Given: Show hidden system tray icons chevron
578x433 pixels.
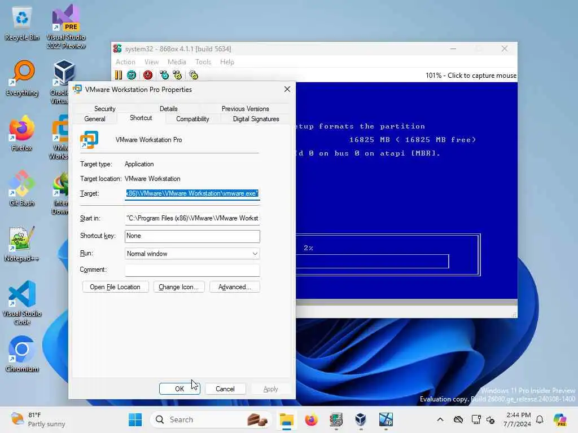Looking at the screenshot, I should (440, 419).
